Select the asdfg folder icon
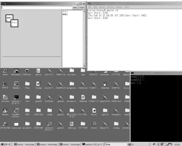 50,112
